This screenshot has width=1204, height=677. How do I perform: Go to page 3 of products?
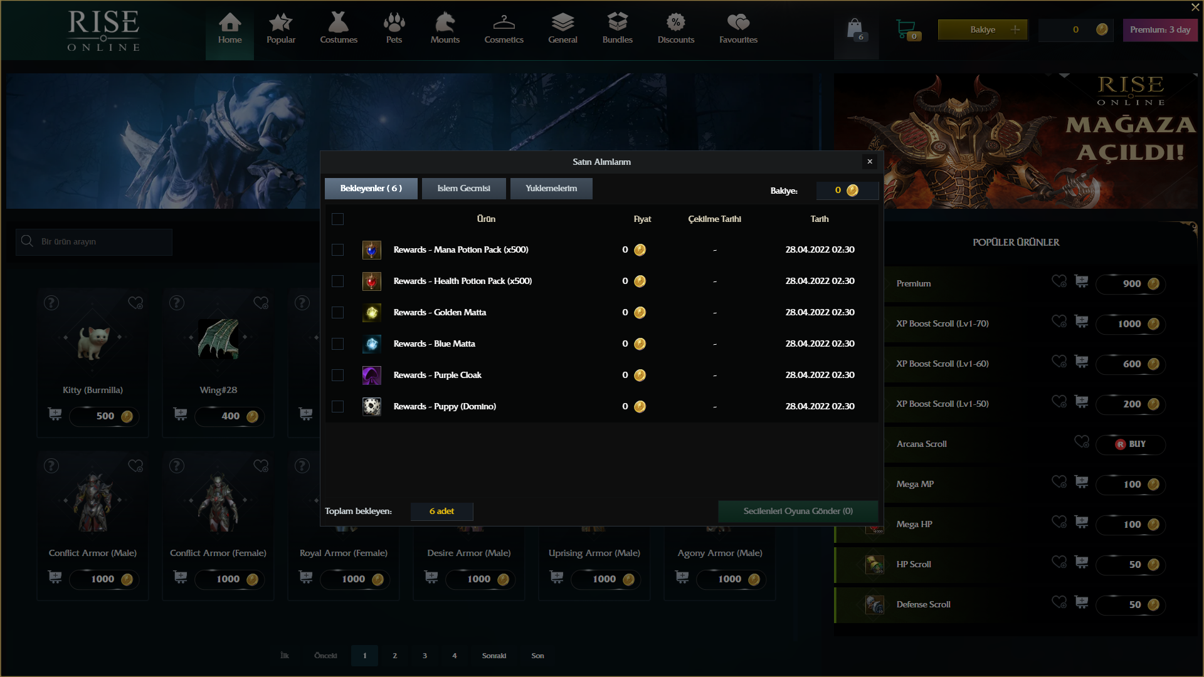[x=425, y=656]
